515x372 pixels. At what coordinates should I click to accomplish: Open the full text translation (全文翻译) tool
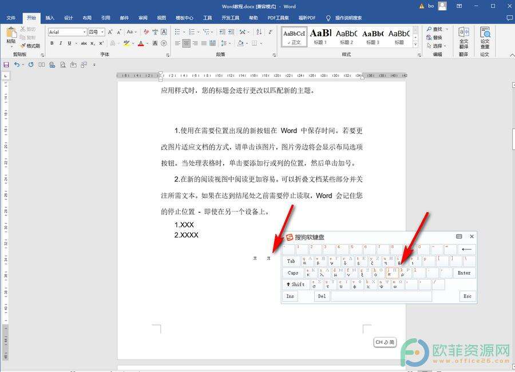click(x=463, y=38)
